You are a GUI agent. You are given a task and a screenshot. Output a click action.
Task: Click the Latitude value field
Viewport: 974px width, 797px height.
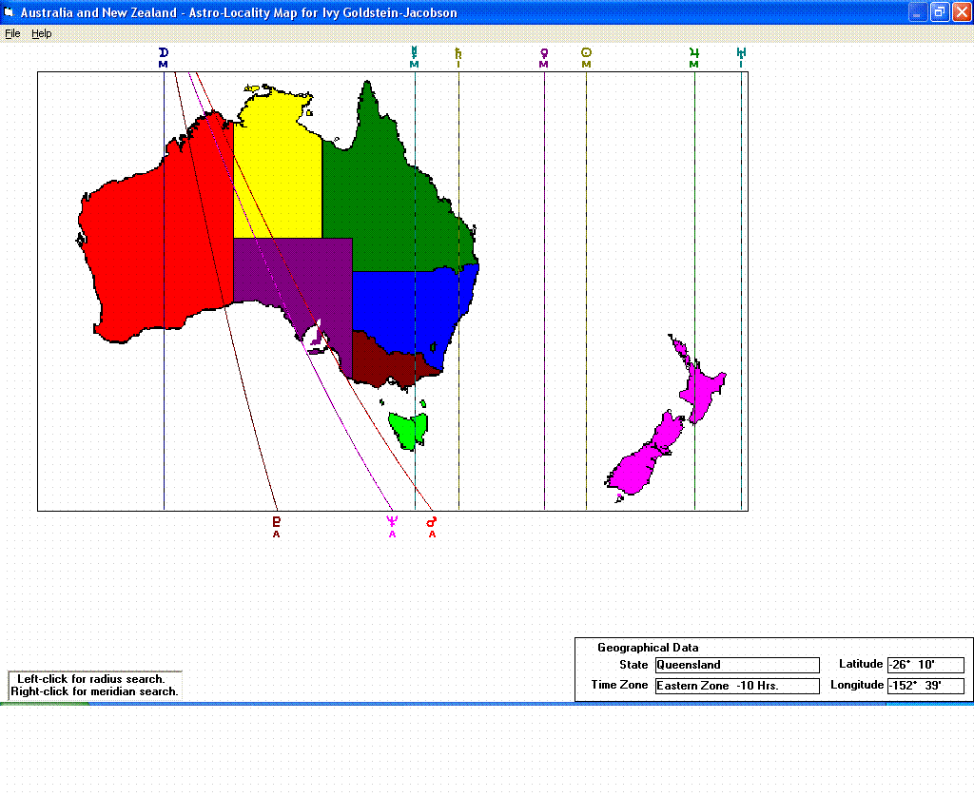click(925, 666)
